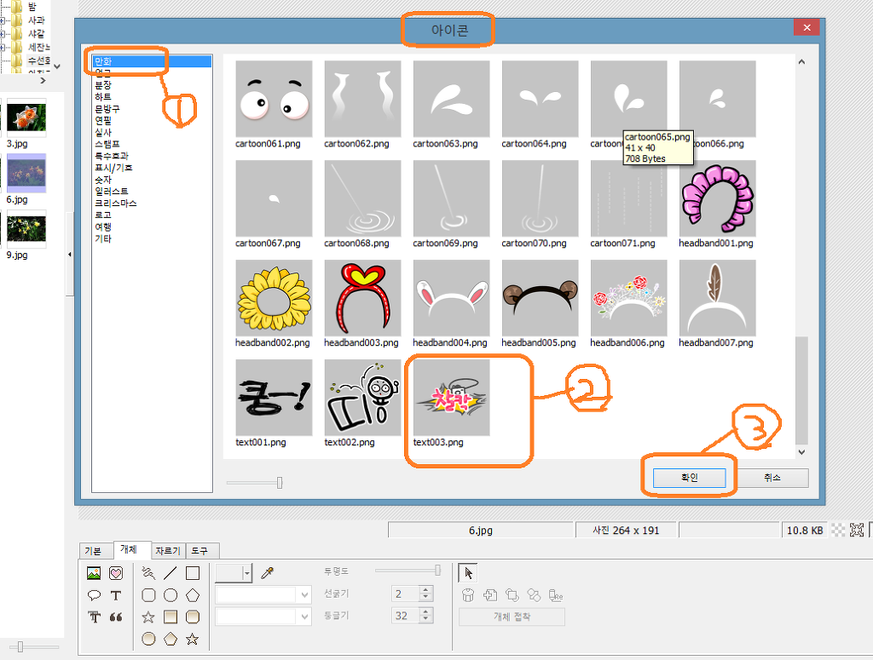Click the Re object icon

click(x=556, y=595)
